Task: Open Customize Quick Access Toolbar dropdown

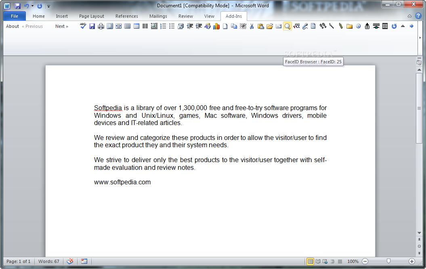Action: [48, 6]
